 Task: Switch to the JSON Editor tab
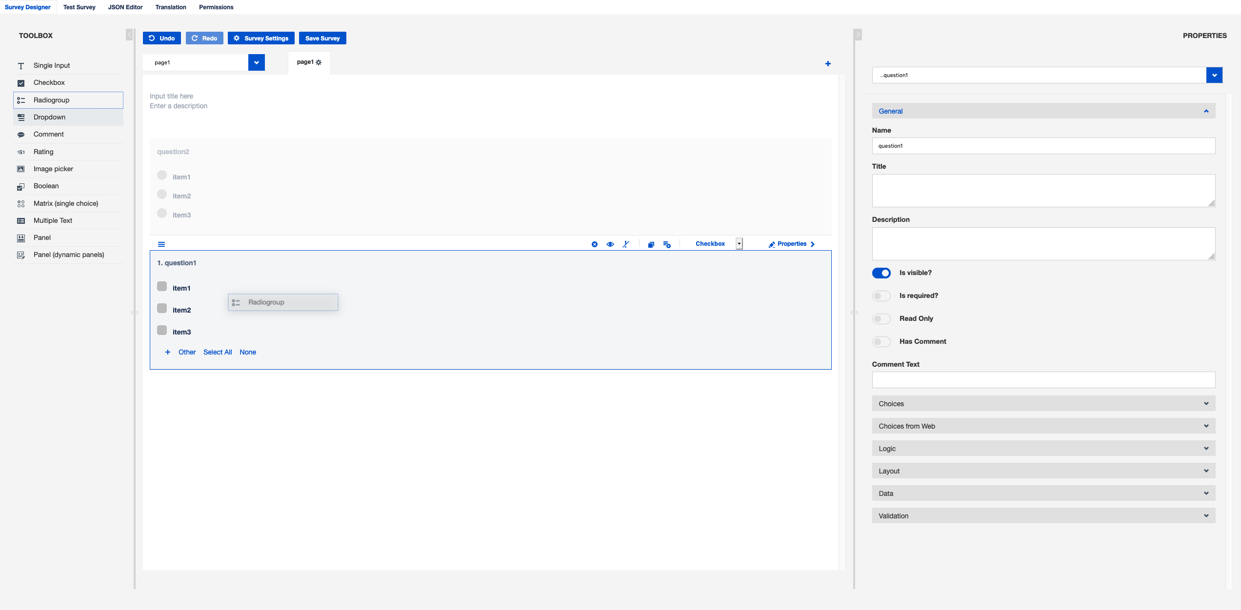pos(125,7)
